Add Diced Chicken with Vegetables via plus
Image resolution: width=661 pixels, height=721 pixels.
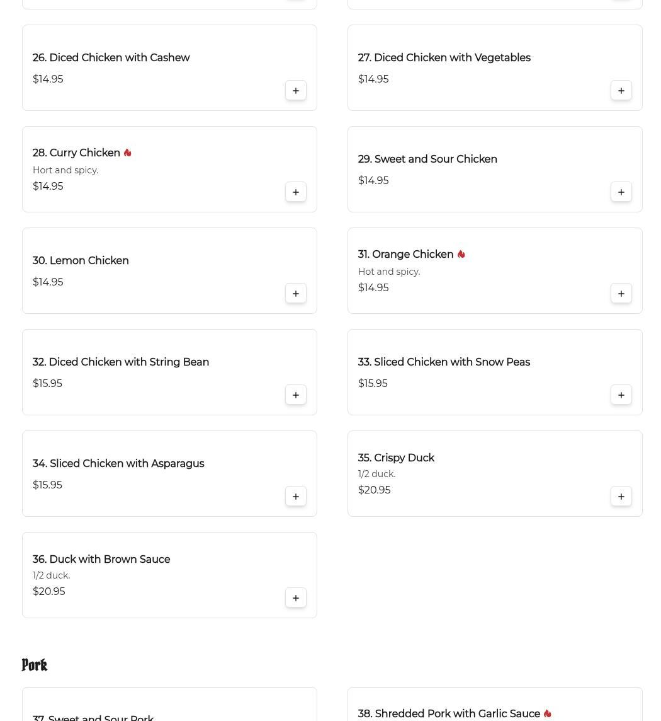pyautogui.click(x=621, y=91)
